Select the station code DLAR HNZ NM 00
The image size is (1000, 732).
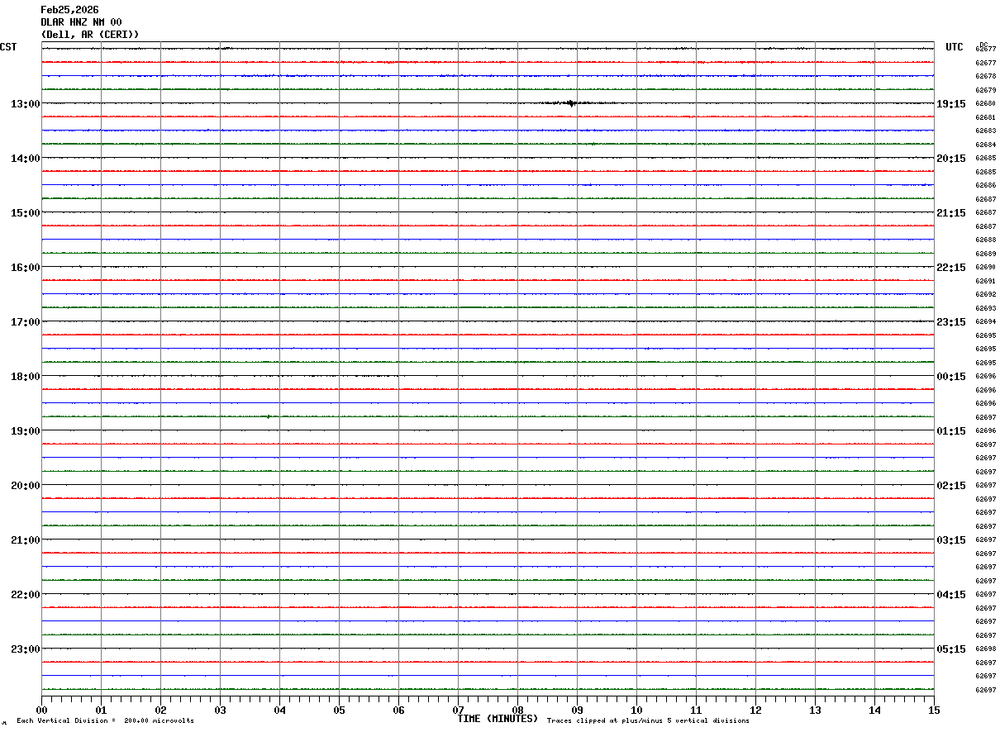81,22
